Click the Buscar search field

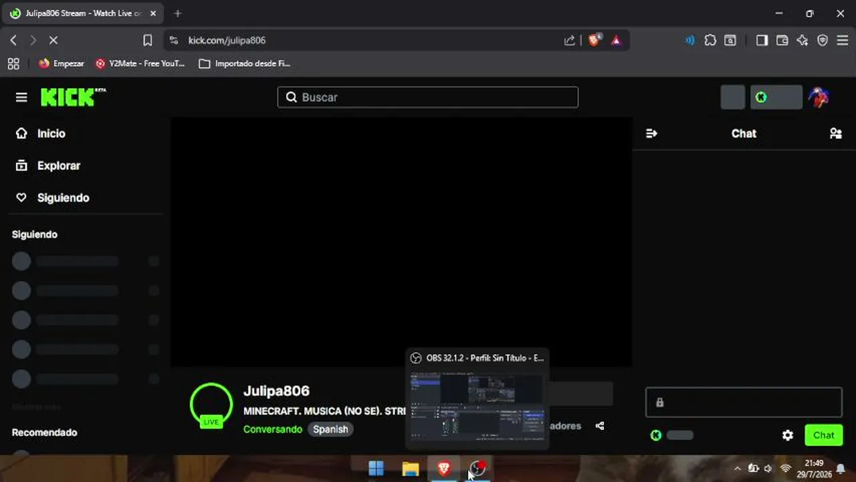pyautogui.click(x=427, y=97)
